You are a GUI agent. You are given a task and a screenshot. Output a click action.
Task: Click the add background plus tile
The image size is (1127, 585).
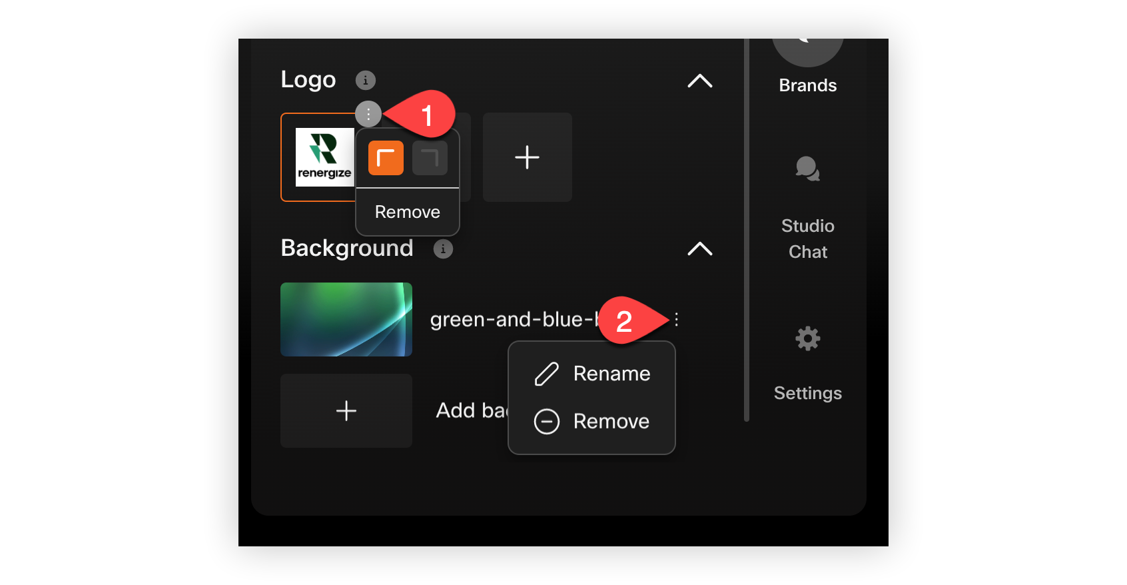[x=346, y=410]
